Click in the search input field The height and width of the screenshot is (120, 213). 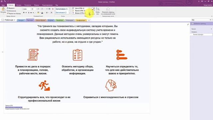pyautogui.click(x=200, y=20)
